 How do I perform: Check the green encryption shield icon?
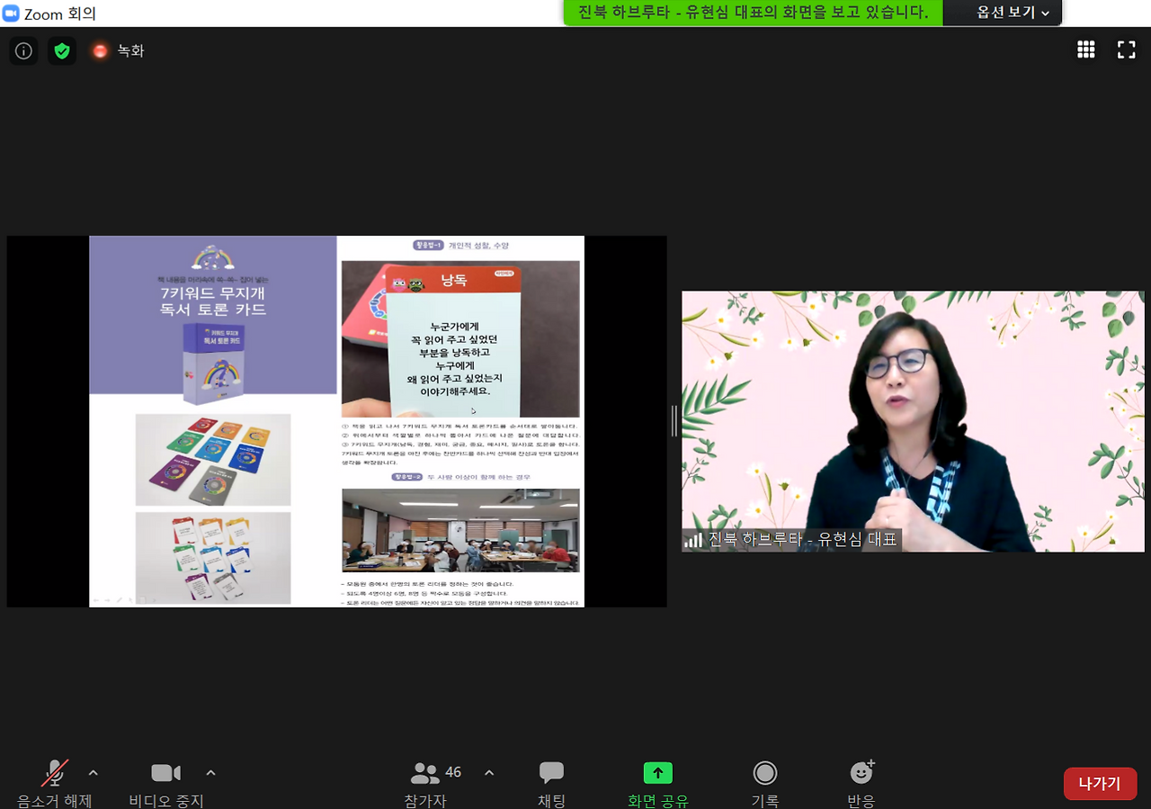pyautogui.click(x=62, y=50)
